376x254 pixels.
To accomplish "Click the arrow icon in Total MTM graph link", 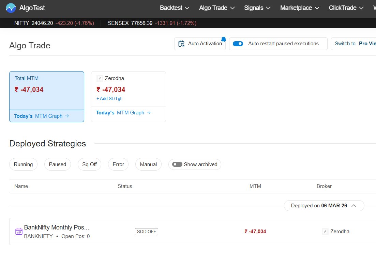I will pyautogui.click(x=67, y=116).
